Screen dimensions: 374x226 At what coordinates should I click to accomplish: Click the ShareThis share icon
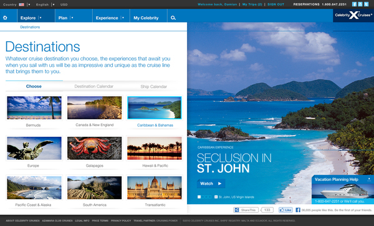tap(237, 210)
